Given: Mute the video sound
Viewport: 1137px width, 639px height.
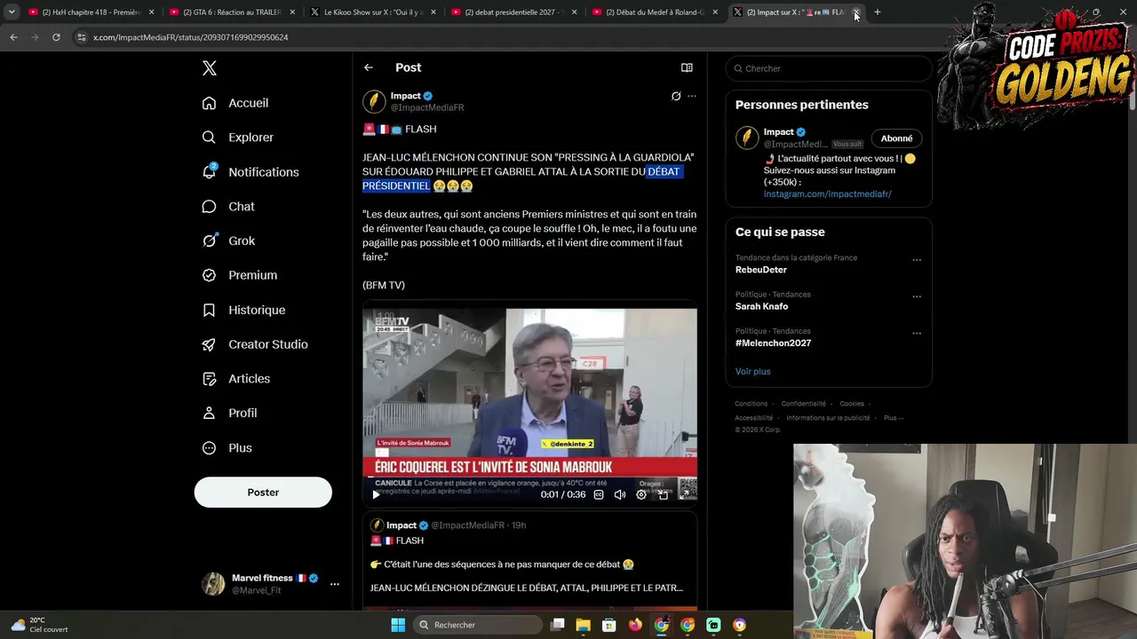Looking at the screenshot, I should 620,494.
